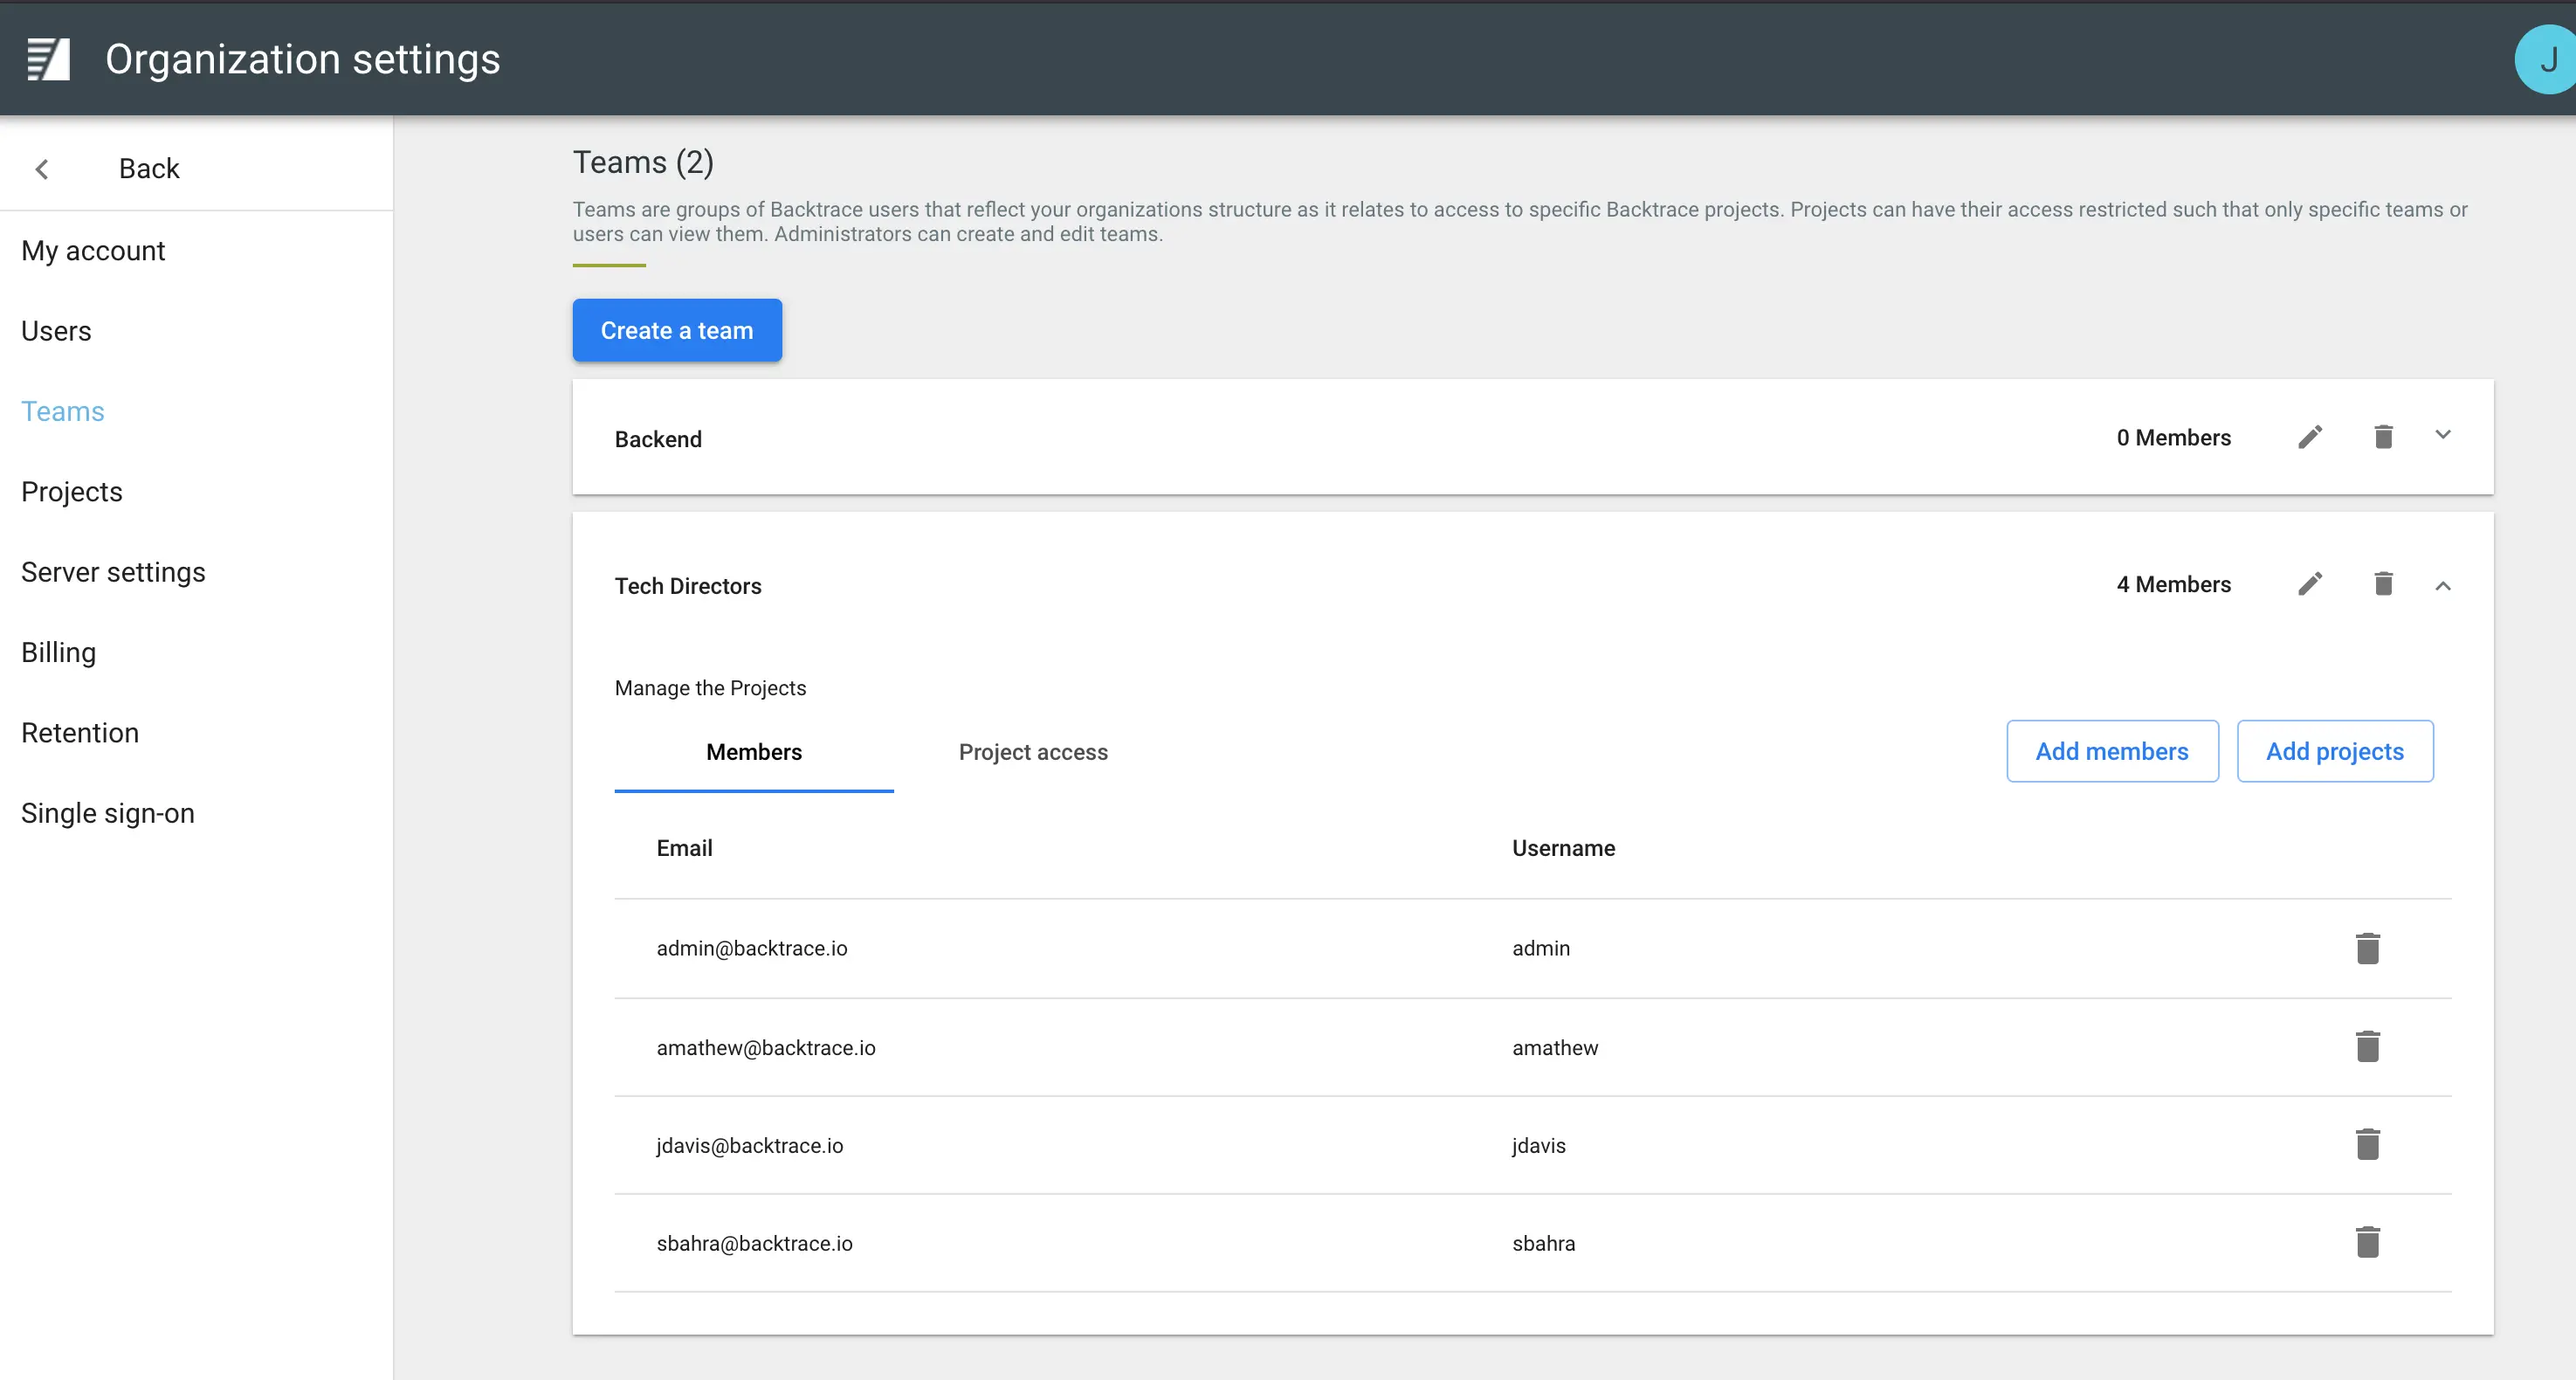The height and width of the screenshot is (1380, 2576).
Task: Remove amathew member via trash icon
Action: pyautogui.click(x=2367, y=1046)
